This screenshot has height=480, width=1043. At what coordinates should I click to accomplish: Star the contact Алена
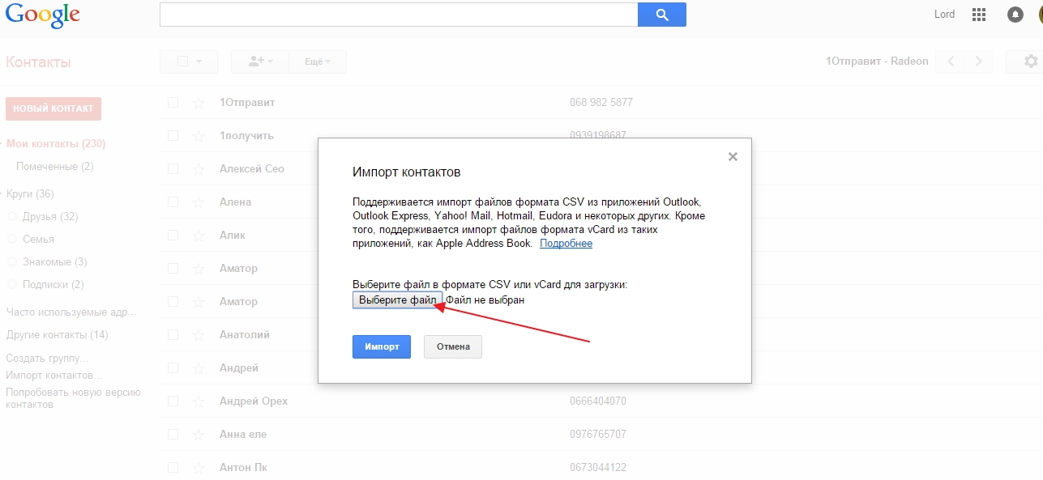(x=198, y=202)
